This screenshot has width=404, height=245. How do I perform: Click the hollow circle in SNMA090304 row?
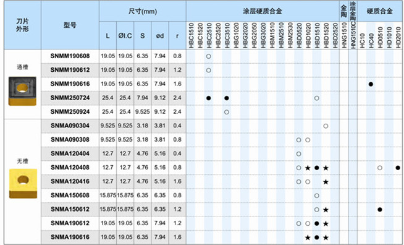click(326, 126)
